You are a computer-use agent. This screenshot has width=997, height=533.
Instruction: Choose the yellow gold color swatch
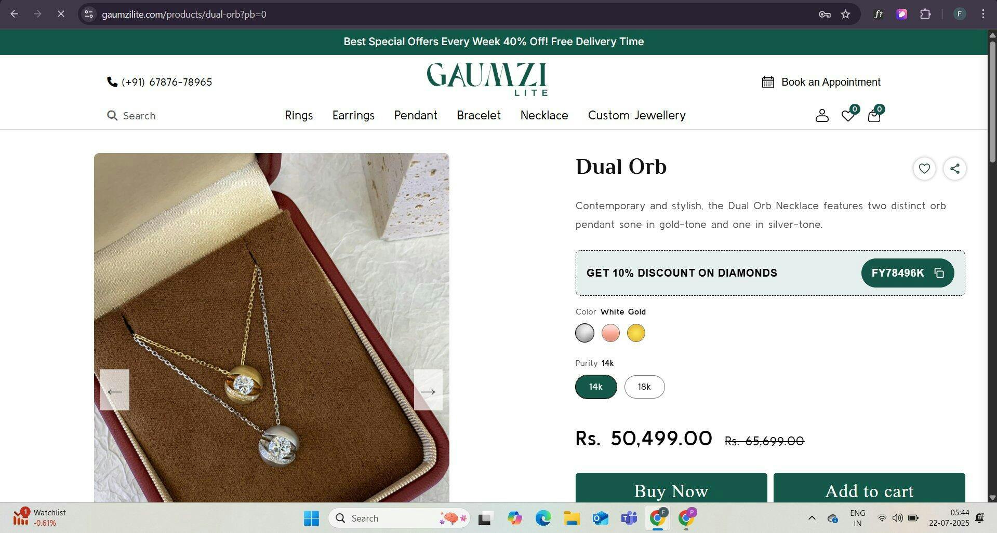click(x=636, y=333)
